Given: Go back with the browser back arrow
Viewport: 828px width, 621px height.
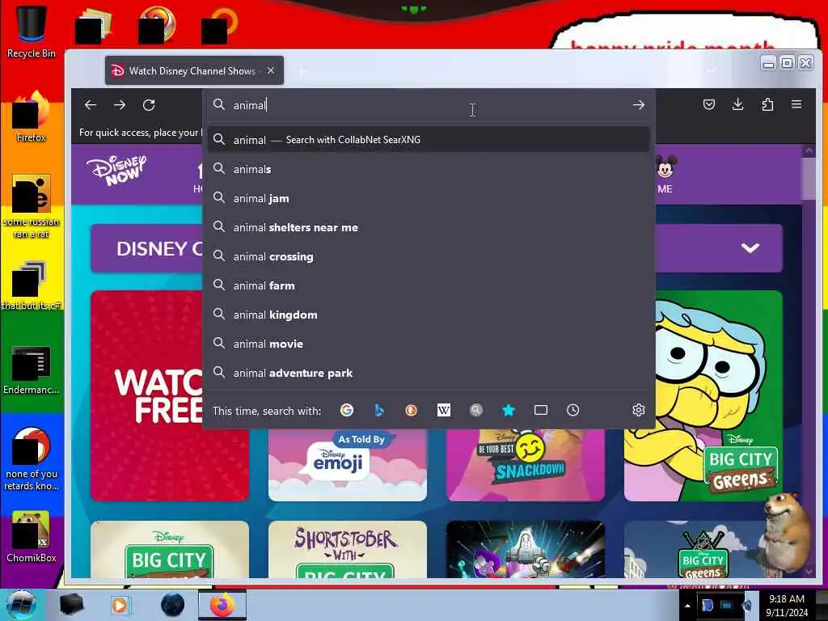Looking at the screenshot, I should (91, 104).
